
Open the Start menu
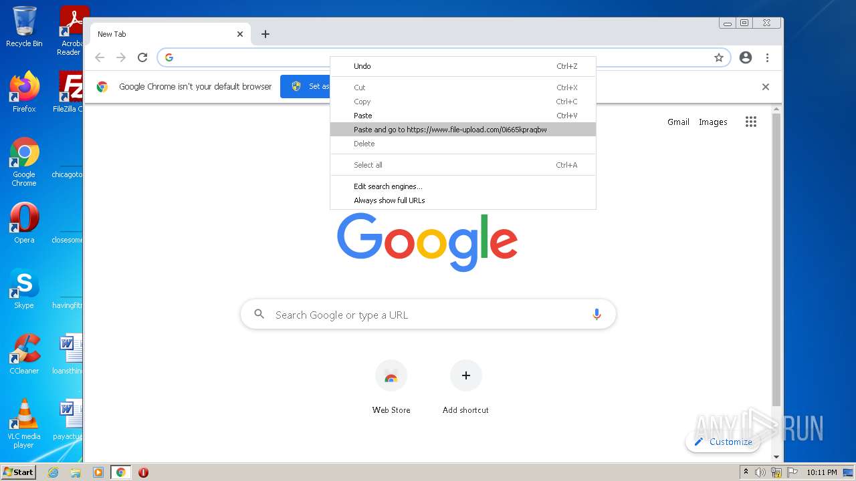click(18, 472)
